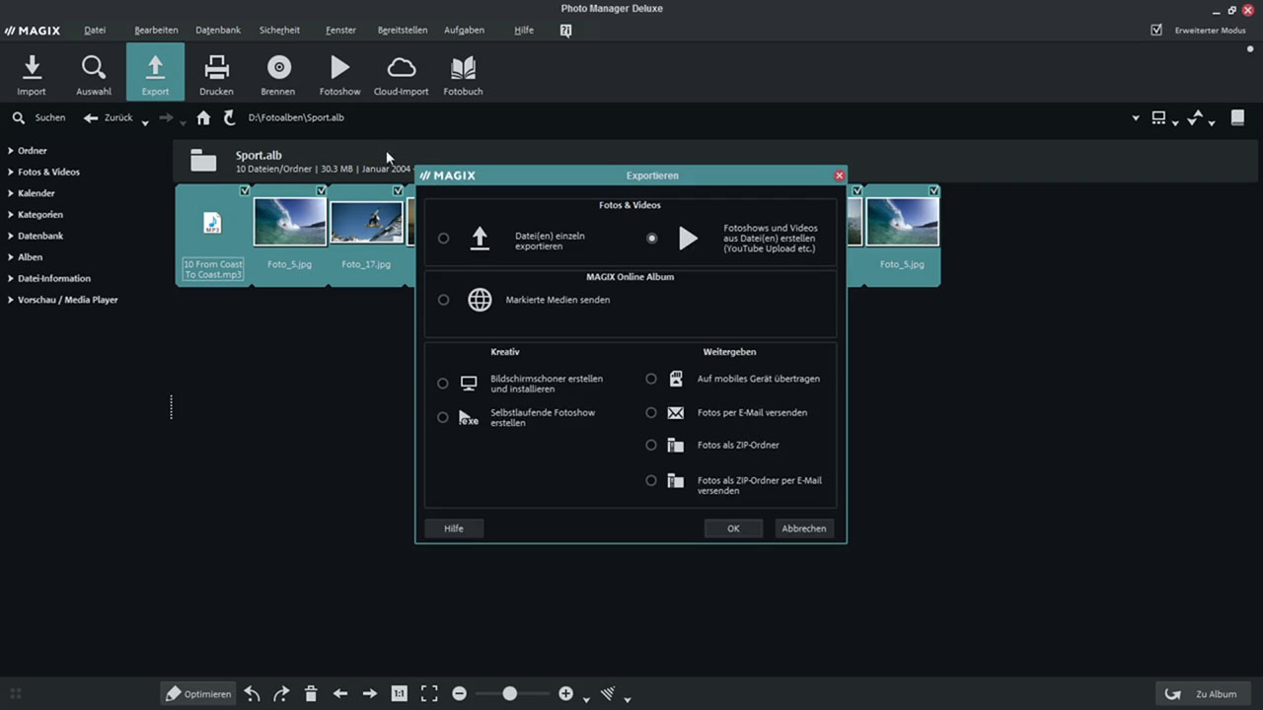Click the Optimieren button

coord(198,693)
